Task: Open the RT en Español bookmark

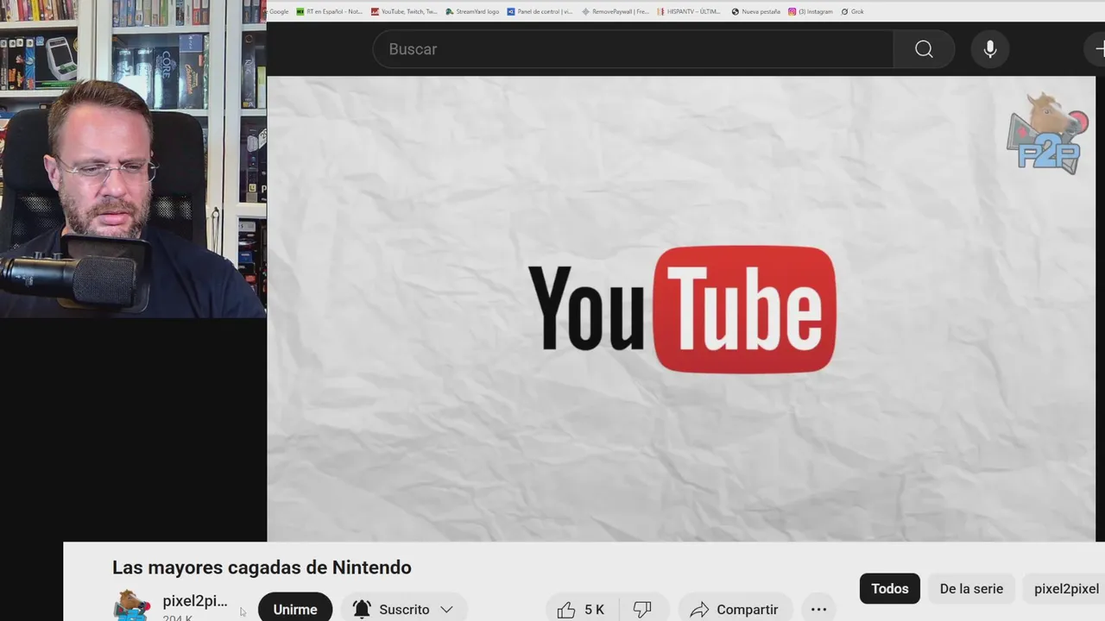Action: click(x=329, y=11)
